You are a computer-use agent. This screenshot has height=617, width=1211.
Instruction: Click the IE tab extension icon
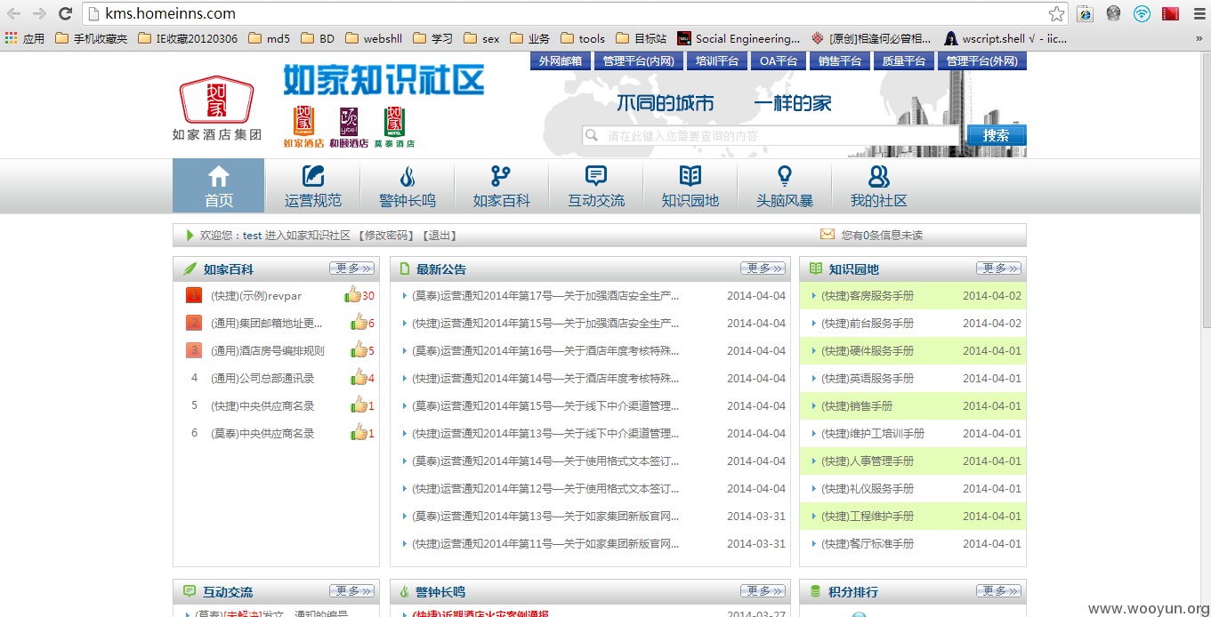click(1085, 13)
